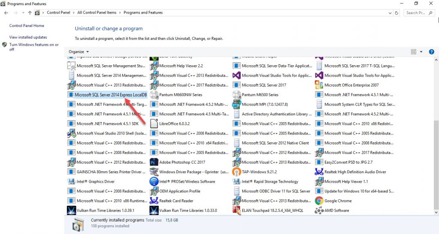Open the help question mark button
Screen dimensions: 439x234
[431, 52]
